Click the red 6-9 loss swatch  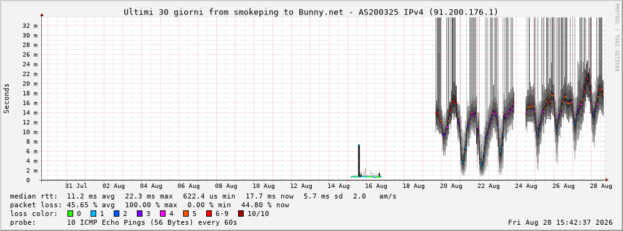point(209,214)
